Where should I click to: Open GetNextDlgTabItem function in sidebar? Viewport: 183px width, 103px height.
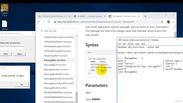pos(58,42)
